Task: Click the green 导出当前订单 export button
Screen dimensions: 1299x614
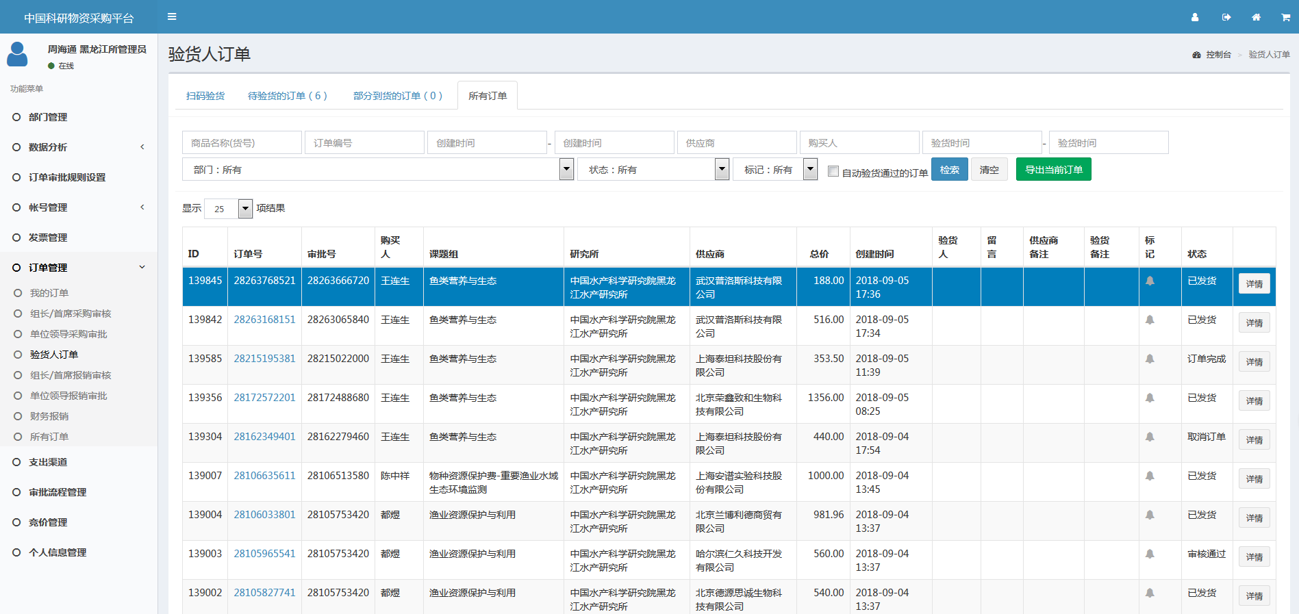Action: click(x=1053, y=169)
